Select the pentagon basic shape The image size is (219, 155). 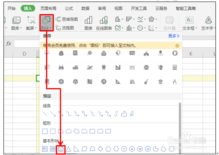coord(108,149)
